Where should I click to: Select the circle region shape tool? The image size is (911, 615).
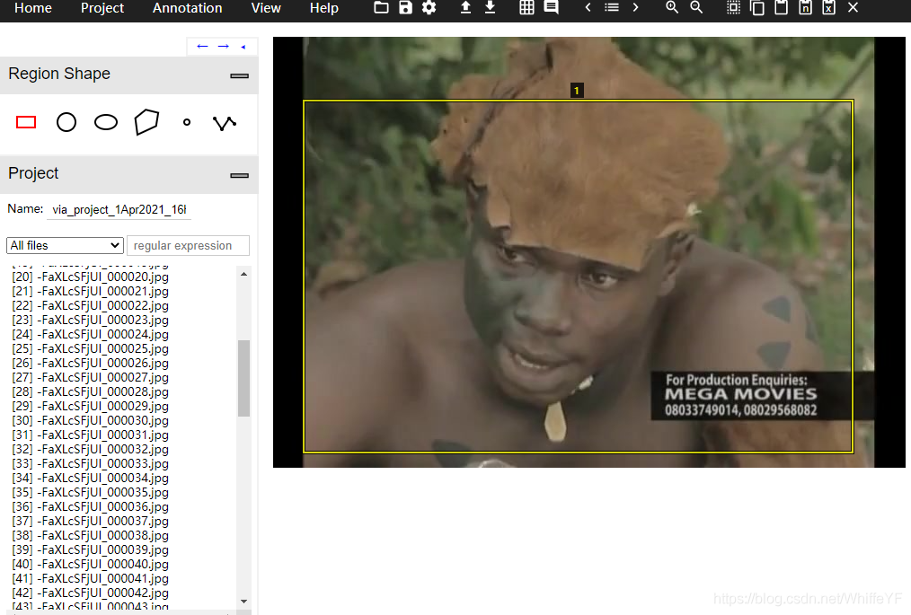[x=66, y=122]
